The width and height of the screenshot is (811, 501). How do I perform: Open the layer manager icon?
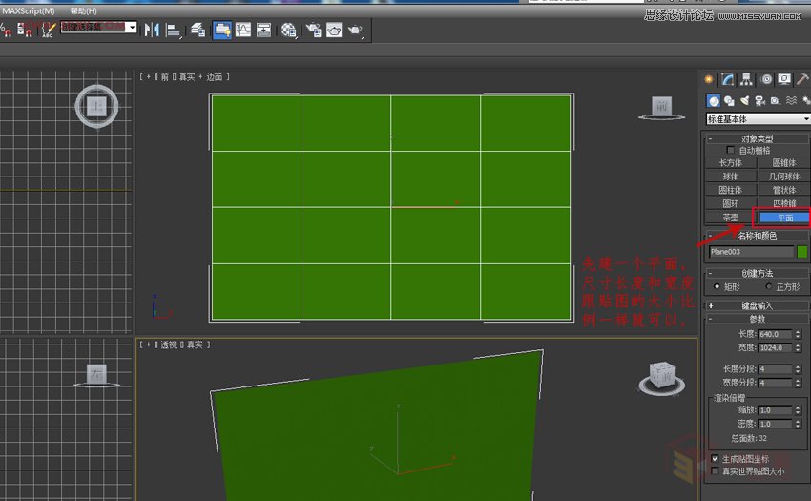[198, 30]
